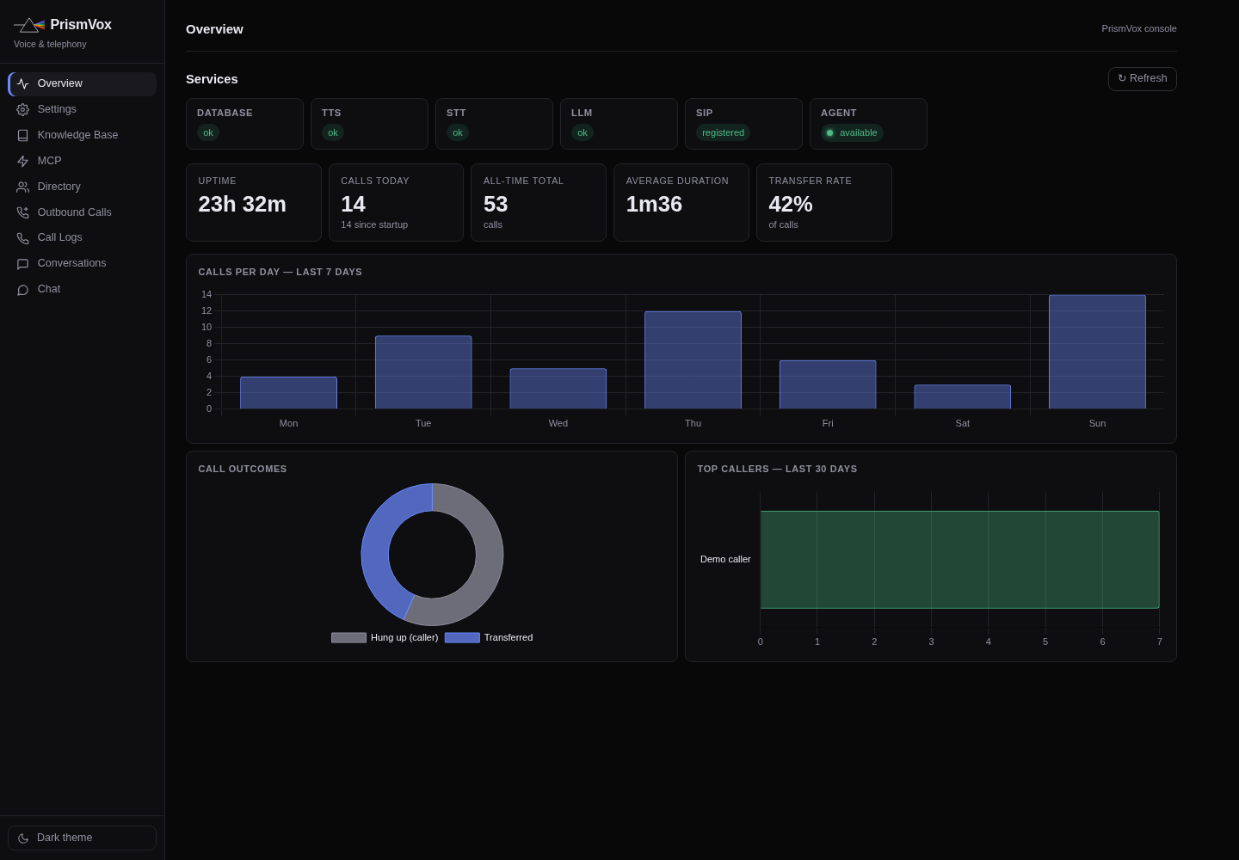The image size is (1239, 860).
Task: Click the Thu bar in calls chart
Action: pyautogui.click(x=693, y=359)
